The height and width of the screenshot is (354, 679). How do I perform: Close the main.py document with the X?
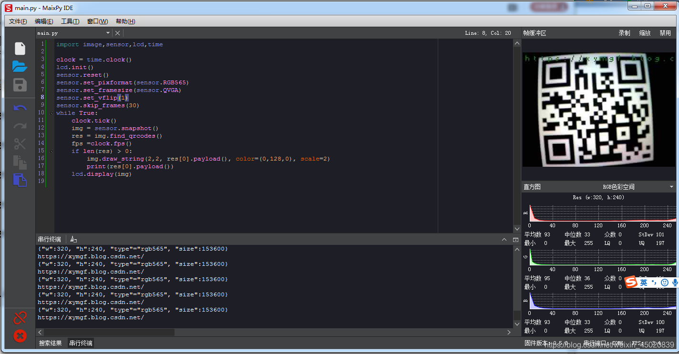click(118, 33)
